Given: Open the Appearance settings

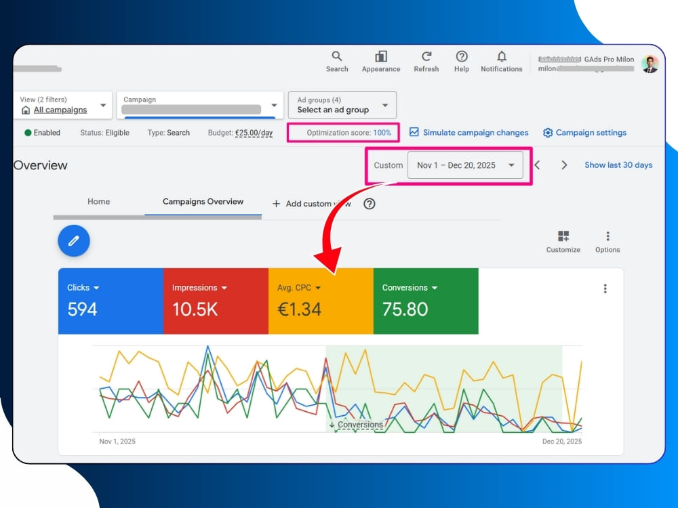Looking at the screenshot, I should pyautogui.click(x=381, y=62).
